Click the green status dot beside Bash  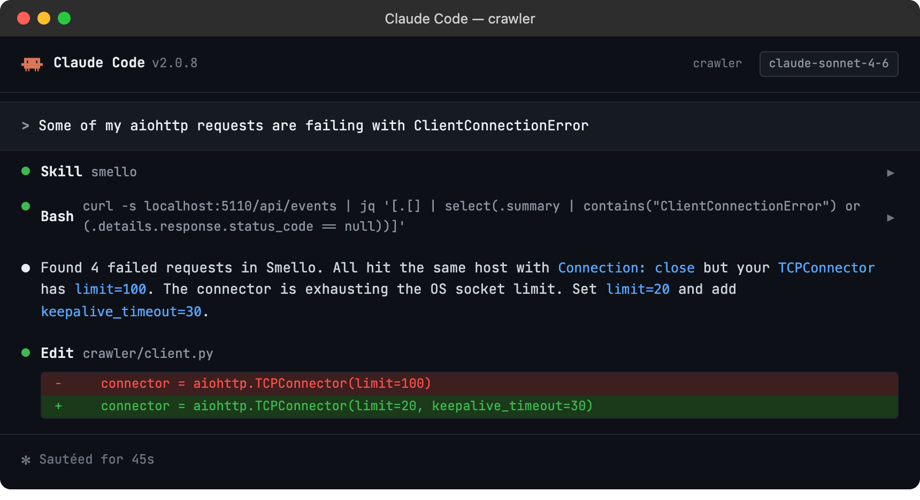click(x=26, y=206)
